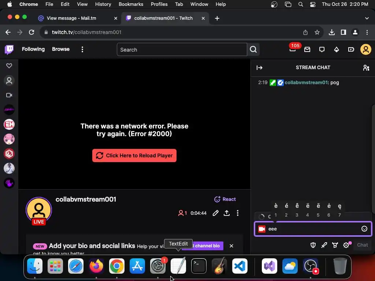375x281 pixels.
Task: Launch Firefox from the Dock
Action: [96, 266]
